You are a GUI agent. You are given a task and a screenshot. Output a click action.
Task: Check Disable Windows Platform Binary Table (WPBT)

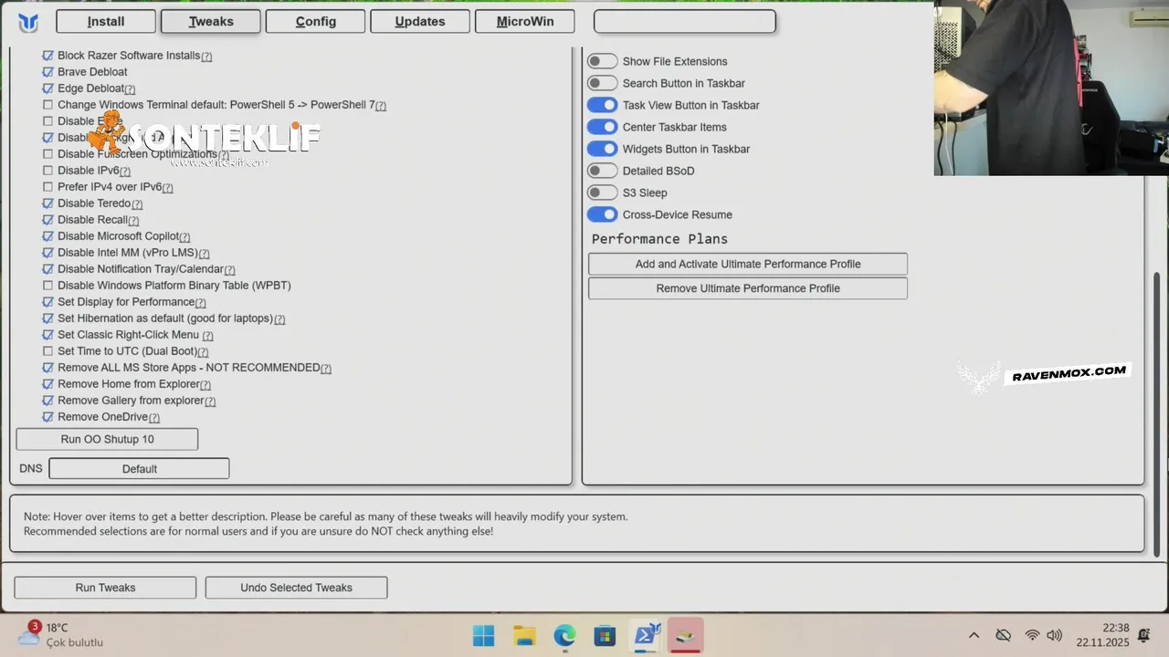[48, 286]
